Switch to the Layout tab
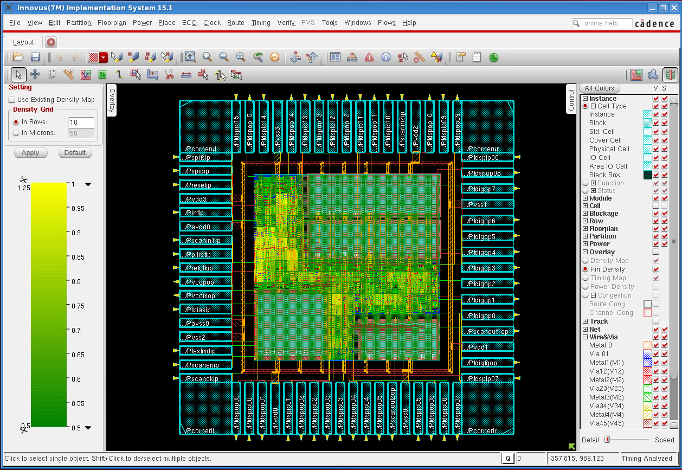Screen dimensions: 682x470 point(23,42)
